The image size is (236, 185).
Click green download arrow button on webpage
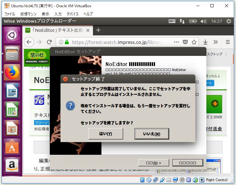(214, 104)
